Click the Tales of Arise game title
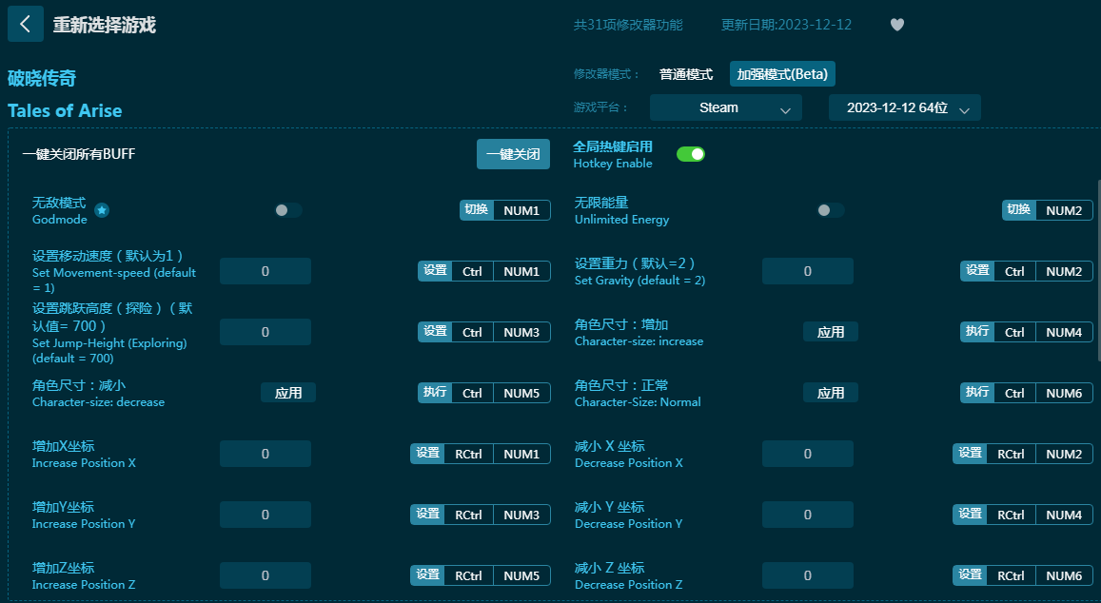 [x=65, y=111]
